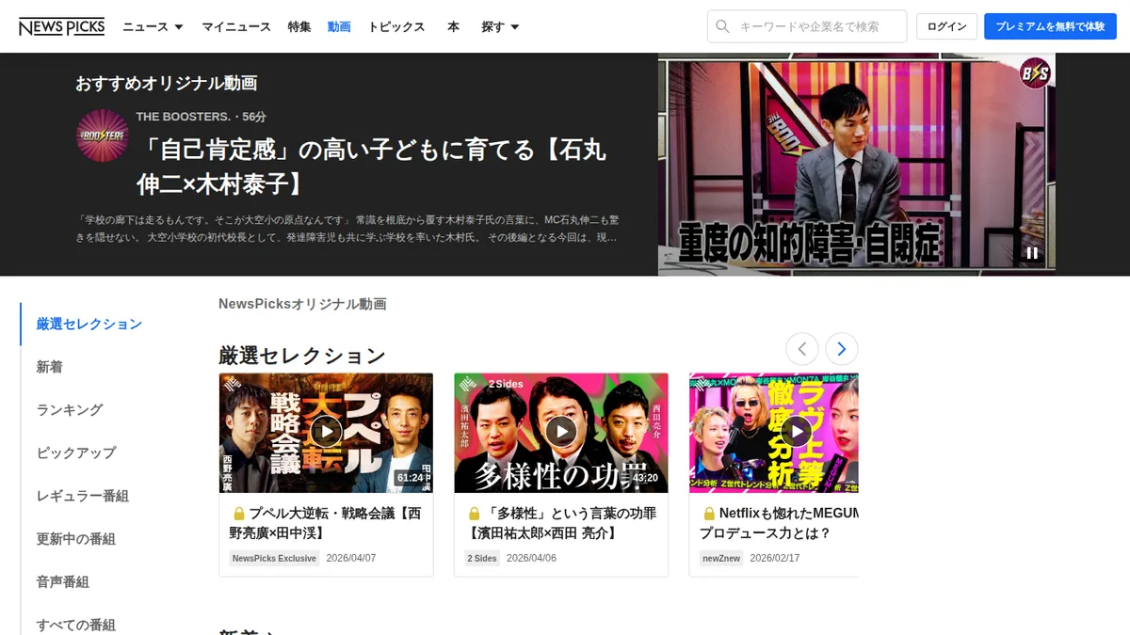The image size is (1130, 635).
Task: Click the B/S badge on featured video
Action: pyautogui.click(x=1035, y=73)
